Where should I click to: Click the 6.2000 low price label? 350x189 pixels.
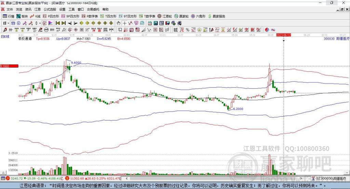pyautogui.click(x=238, y=109)
